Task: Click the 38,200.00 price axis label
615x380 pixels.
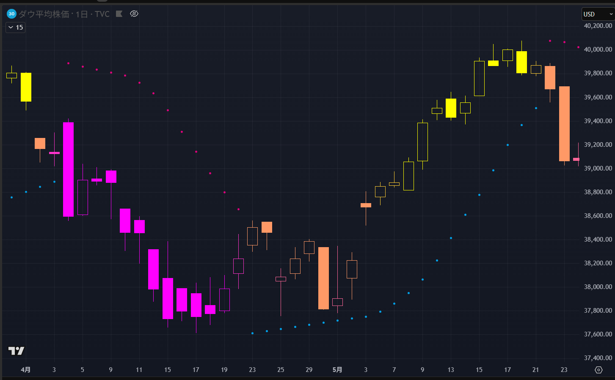Action: [598, 263]
